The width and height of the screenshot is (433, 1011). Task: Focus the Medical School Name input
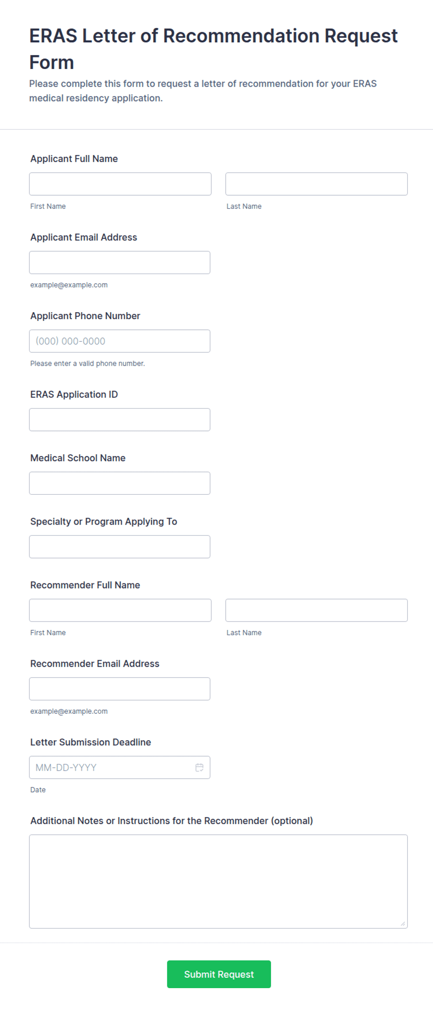(120, 483)
